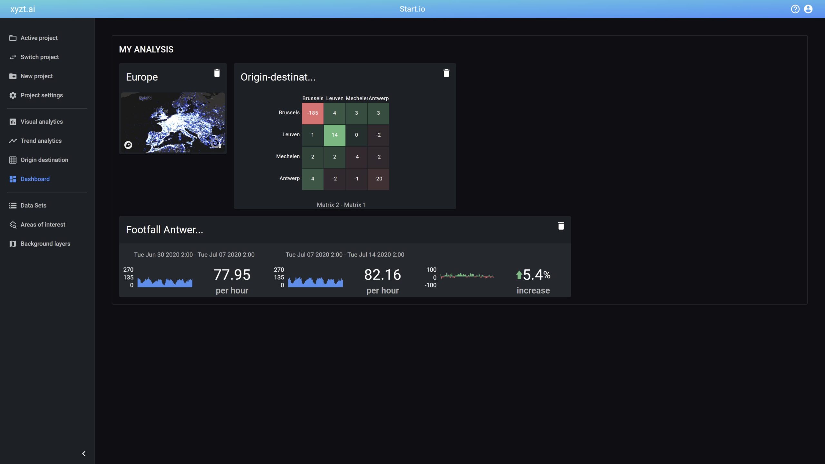Click the Project settings gear icon

(x=13, y=95)
